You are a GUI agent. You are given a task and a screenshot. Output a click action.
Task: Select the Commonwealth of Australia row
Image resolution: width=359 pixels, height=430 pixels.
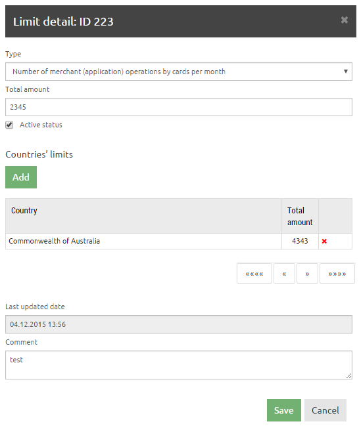pos(179,242)
